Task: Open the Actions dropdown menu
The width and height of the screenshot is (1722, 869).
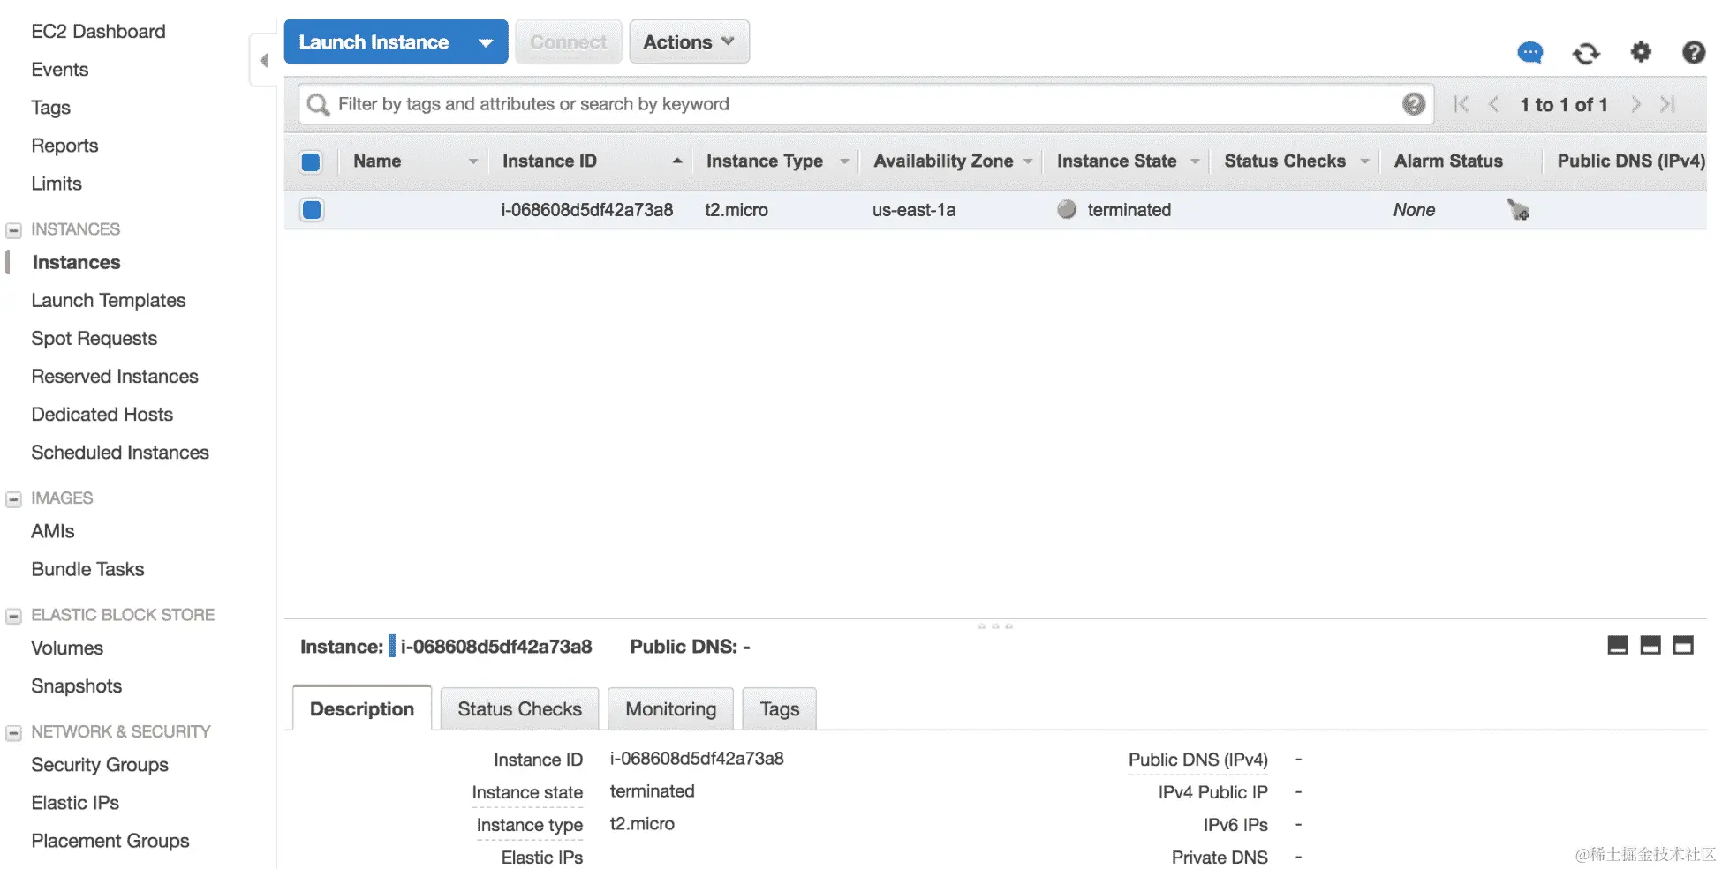Action: tap(689, 42)
